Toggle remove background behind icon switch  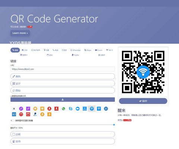click(12, 120)
